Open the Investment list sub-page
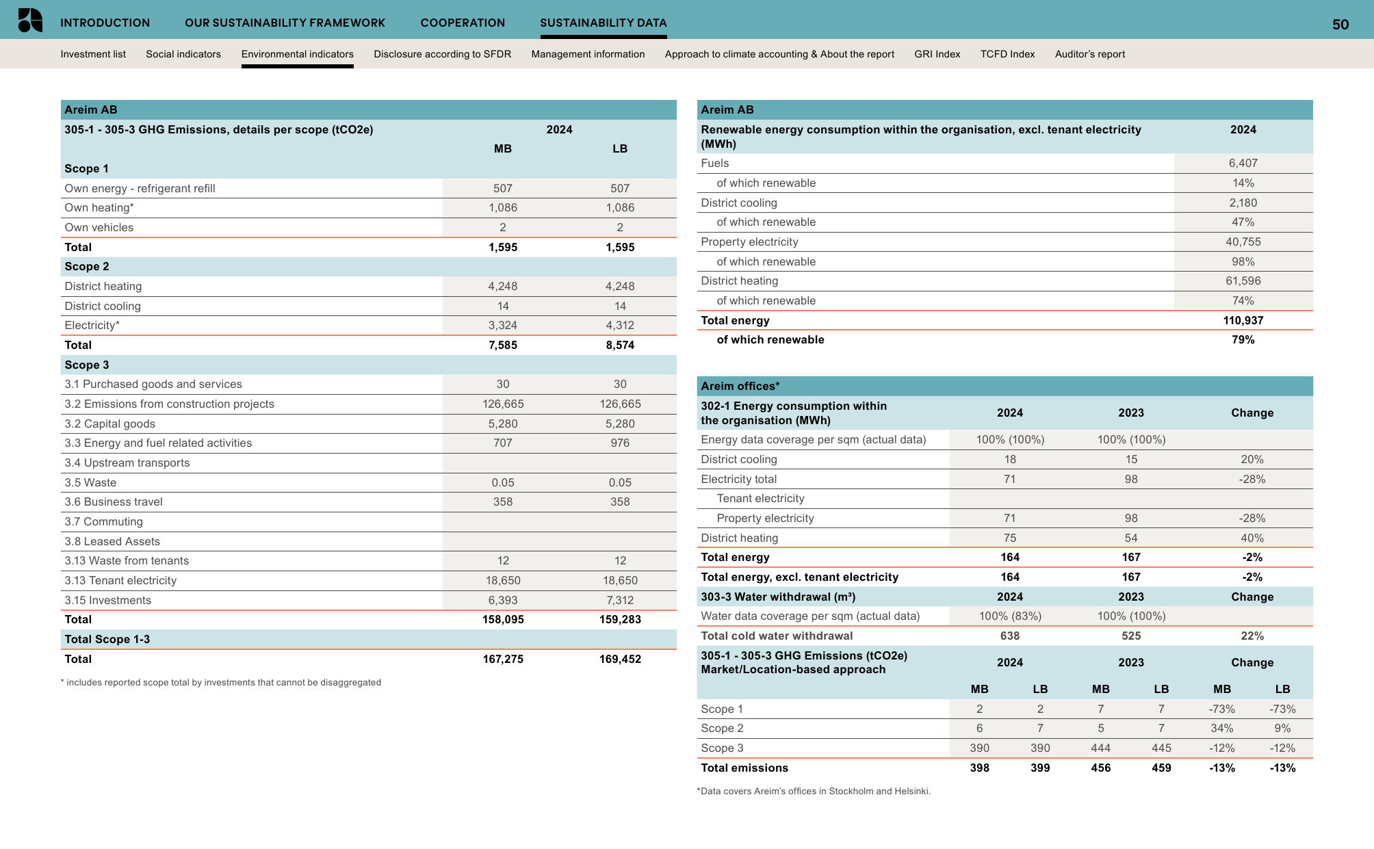 (93, 54)
